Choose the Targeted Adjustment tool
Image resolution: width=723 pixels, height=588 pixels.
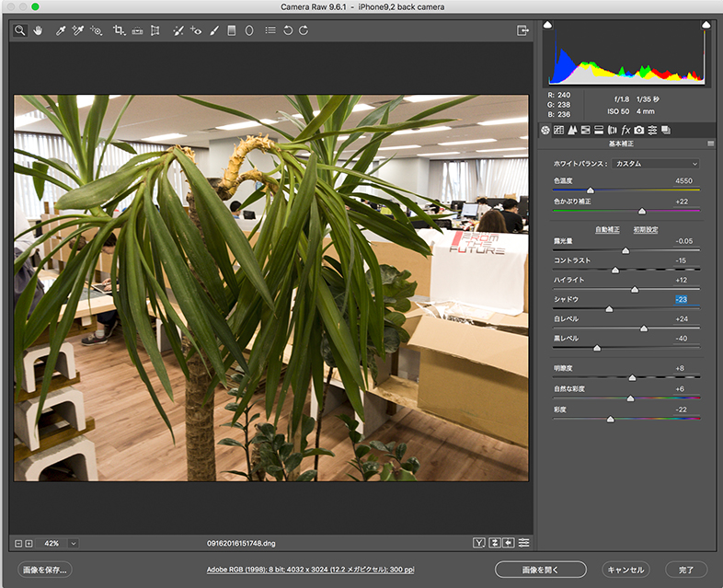(x=97, y=30)
